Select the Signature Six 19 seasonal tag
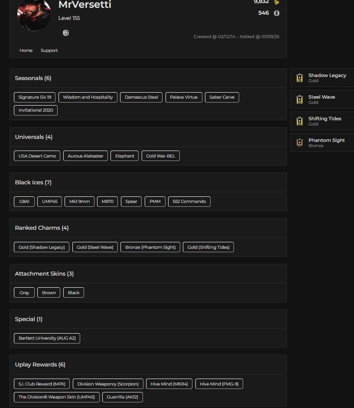Image resolution: width=354 pixels, height=408 pixels. (35, 97)
